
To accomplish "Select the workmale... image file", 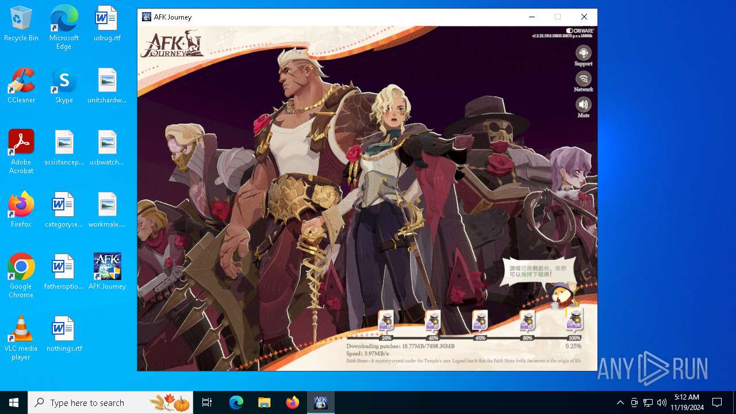I will coord(107,210).
